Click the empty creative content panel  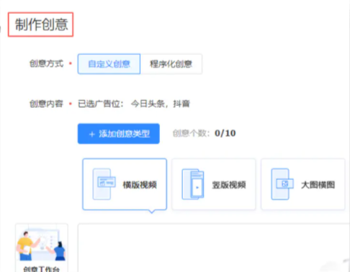pos(214,248)
